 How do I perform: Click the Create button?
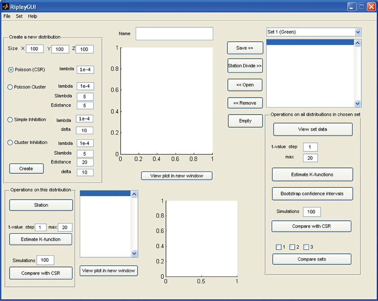click(26, 168)
